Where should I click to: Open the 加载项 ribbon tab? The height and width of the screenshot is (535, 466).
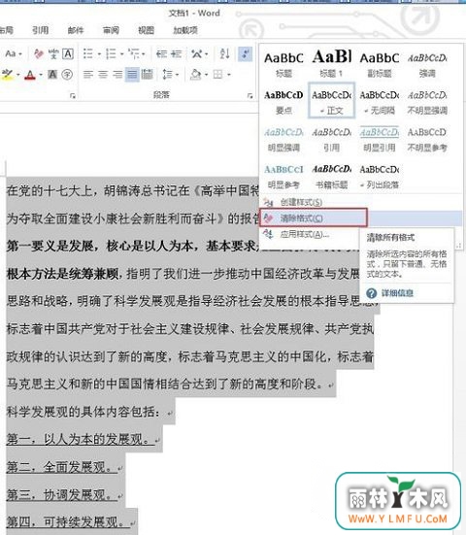[185, 30]
